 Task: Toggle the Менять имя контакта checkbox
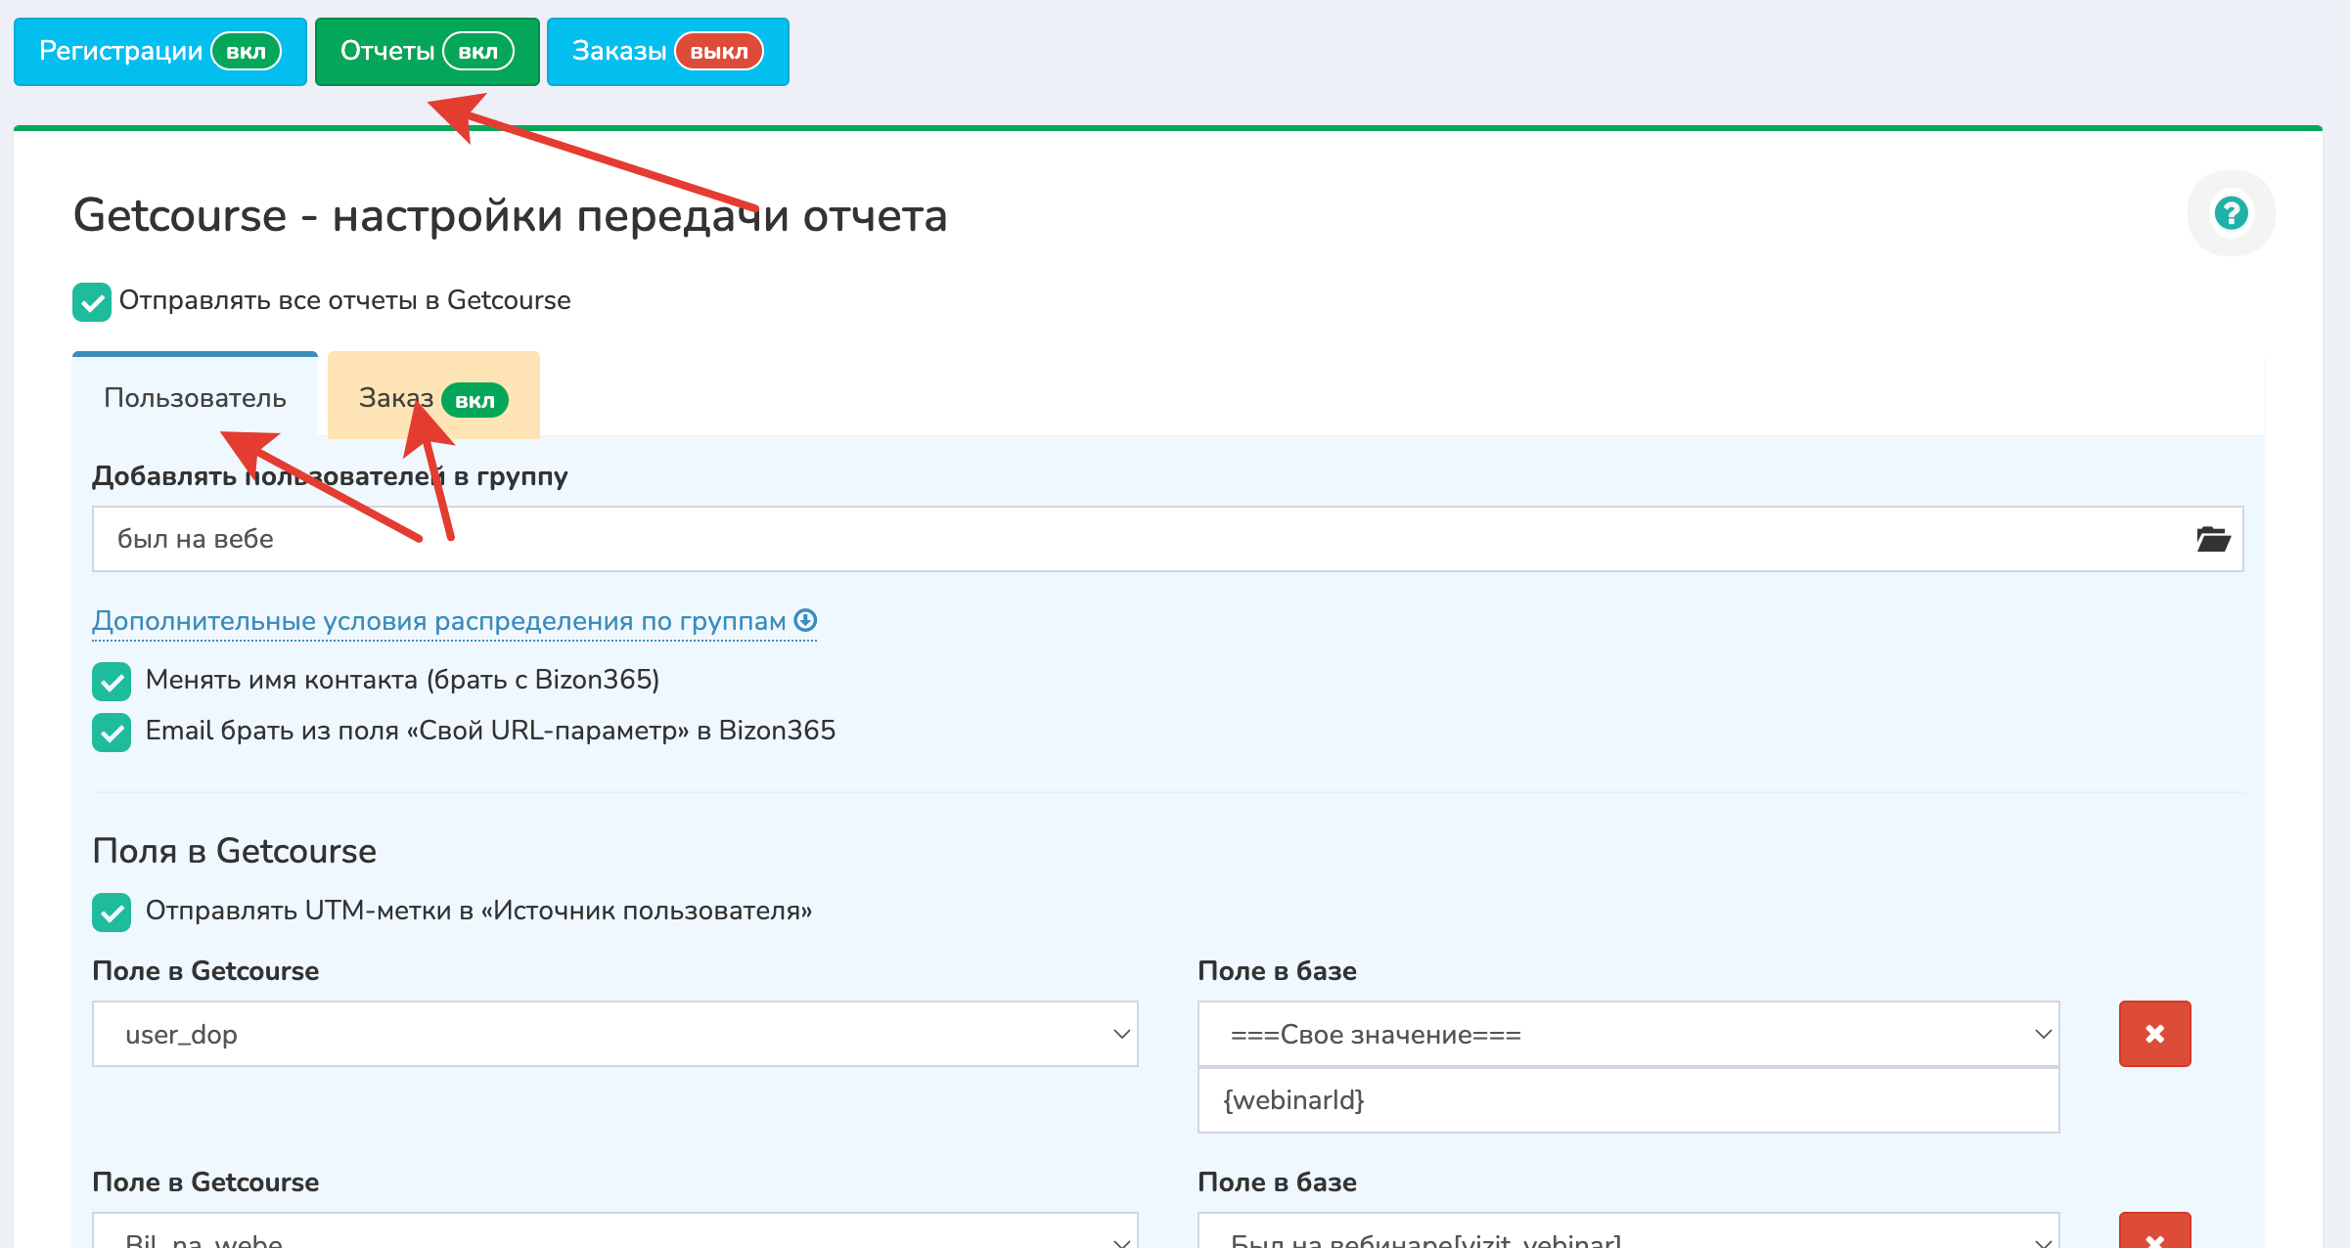[x=112, y=682]
